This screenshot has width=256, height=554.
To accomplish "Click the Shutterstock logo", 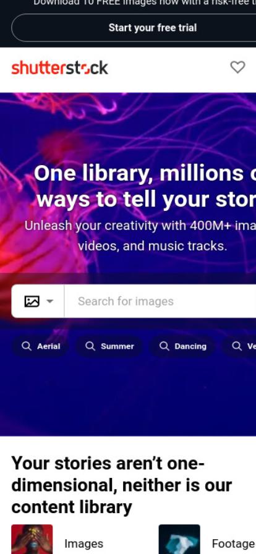I will pos(60,68).
